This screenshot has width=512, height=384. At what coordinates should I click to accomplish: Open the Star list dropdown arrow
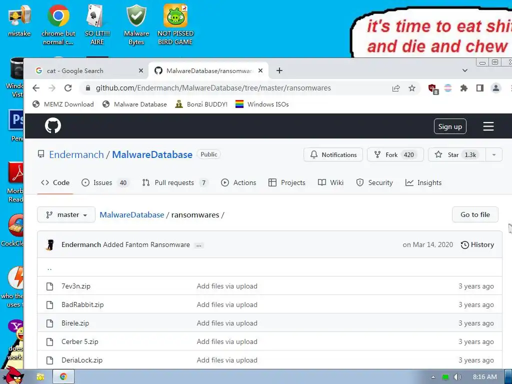[x=493, y=155]
